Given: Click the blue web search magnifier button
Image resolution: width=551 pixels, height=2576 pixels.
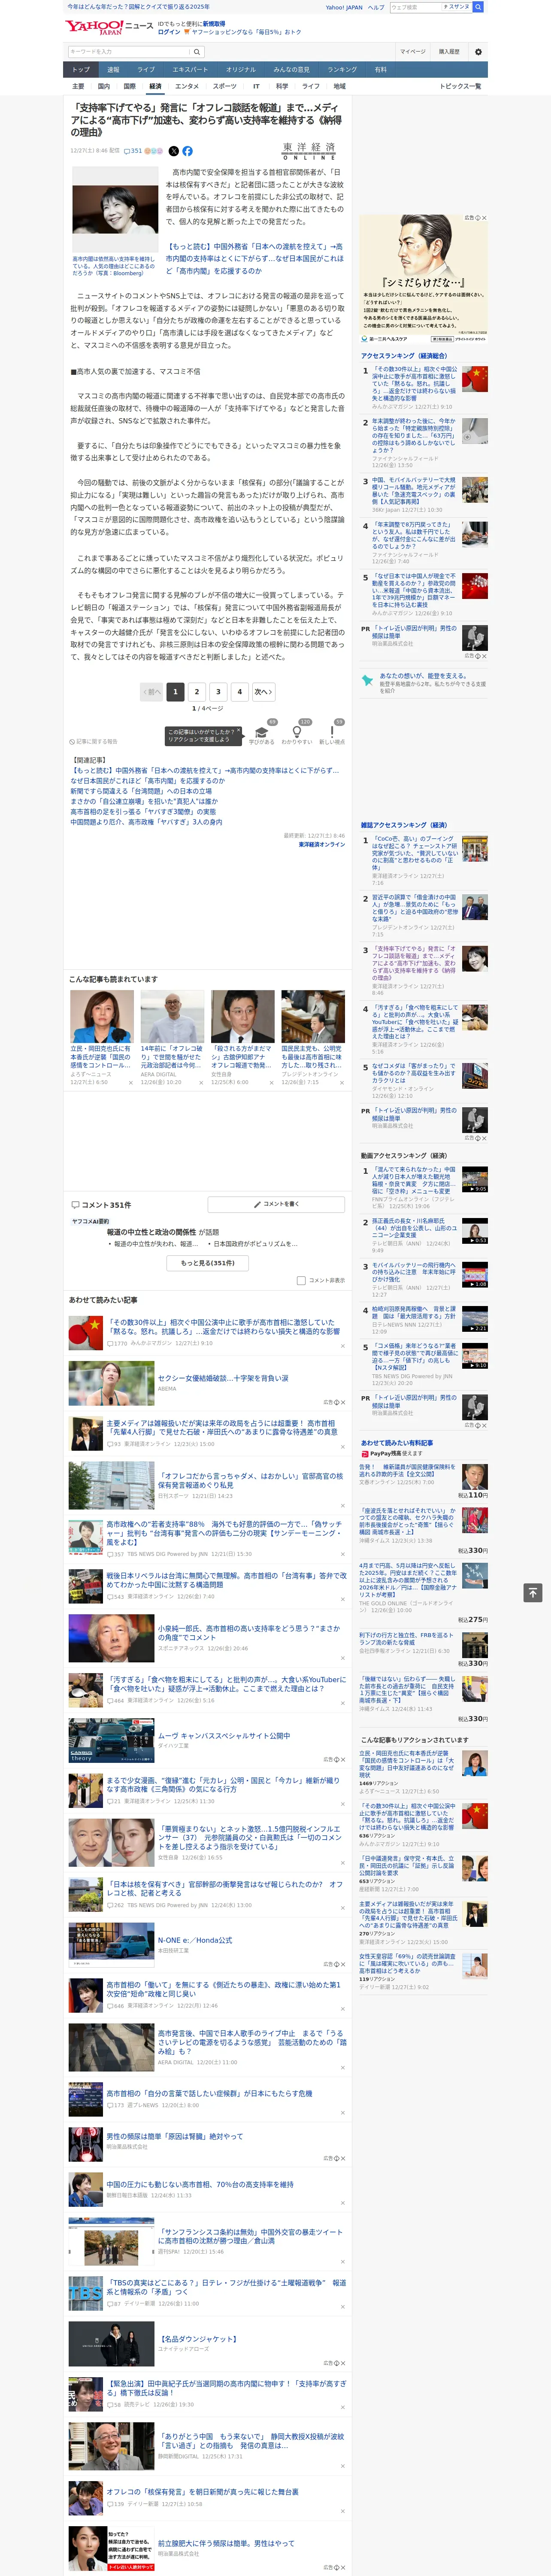Looking at the screenshot, I should point(478,7).
